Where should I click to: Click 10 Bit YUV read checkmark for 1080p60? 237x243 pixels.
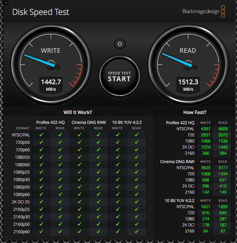coord(137,194)
